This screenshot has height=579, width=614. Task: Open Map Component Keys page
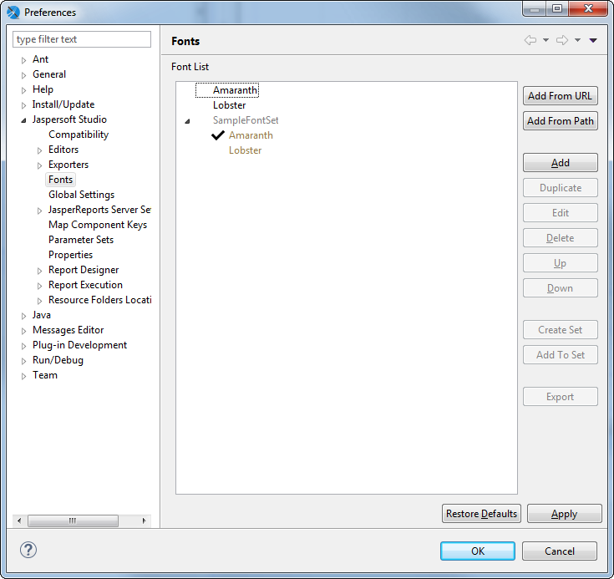(x=98, y=225)
